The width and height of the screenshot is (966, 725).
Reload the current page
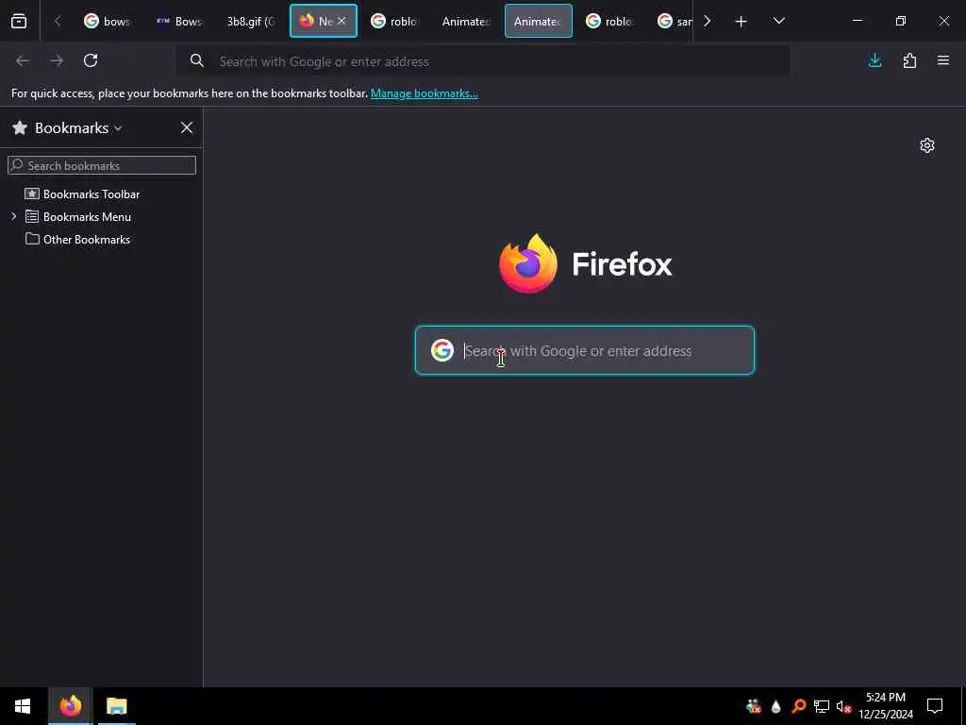pyautogui.click(x=91, y=60)
